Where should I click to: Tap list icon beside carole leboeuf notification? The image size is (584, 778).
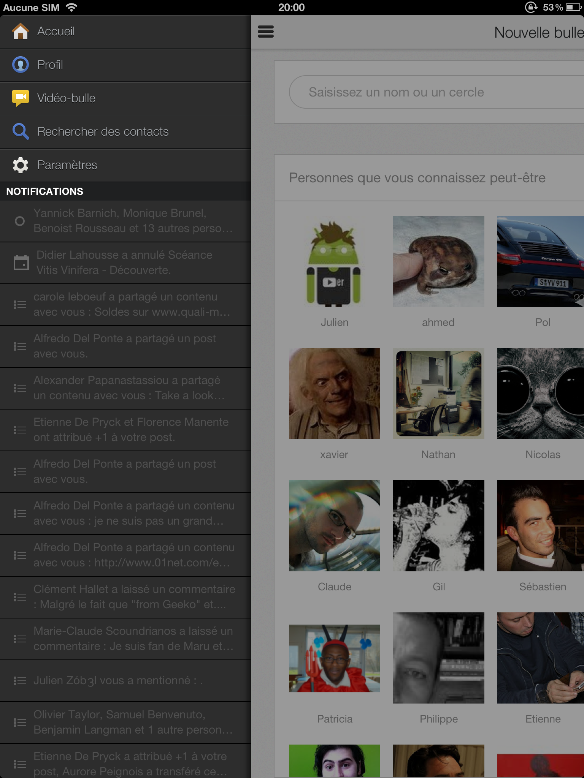click(x=19, y=305)
